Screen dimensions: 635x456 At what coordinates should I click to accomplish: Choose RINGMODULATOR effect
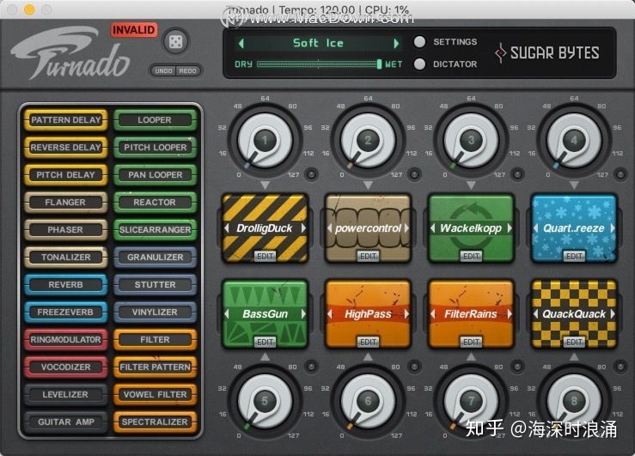66,340
